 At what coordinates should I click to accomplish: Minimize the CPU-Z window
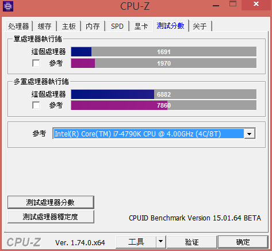tap(216, 5)
